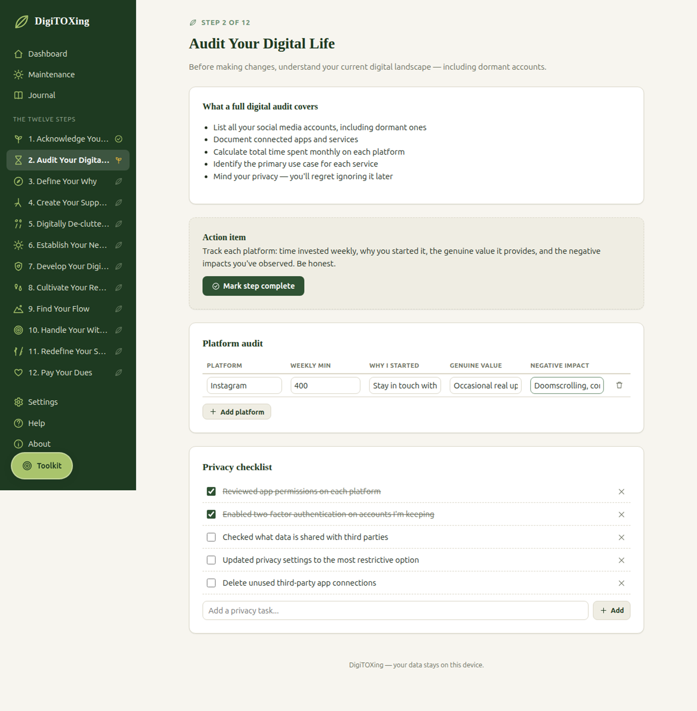Click the Help question mark icon
The width and height of the screenshot is (697, 711).
click(18, 423)
